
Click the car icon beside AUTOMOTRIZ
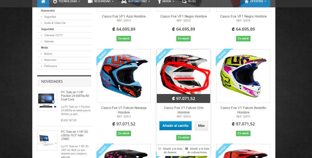pos(124,2)
